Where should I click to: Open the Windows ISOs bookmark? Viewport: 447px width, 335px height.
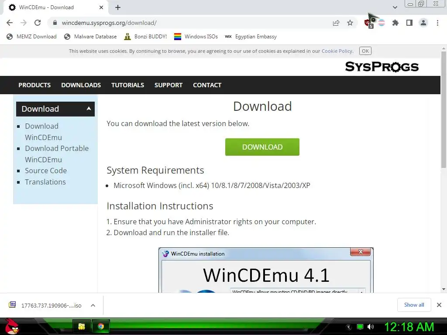pos(196,37)
